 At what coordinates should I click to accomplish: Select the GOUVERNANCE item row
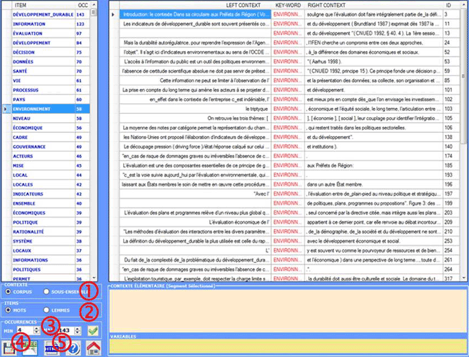(51, 147)
